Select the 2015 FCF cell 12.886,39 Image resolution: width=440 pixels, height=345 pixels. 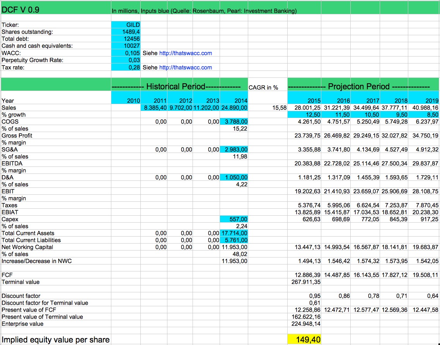pyautogui.click(x=304, y=275)
